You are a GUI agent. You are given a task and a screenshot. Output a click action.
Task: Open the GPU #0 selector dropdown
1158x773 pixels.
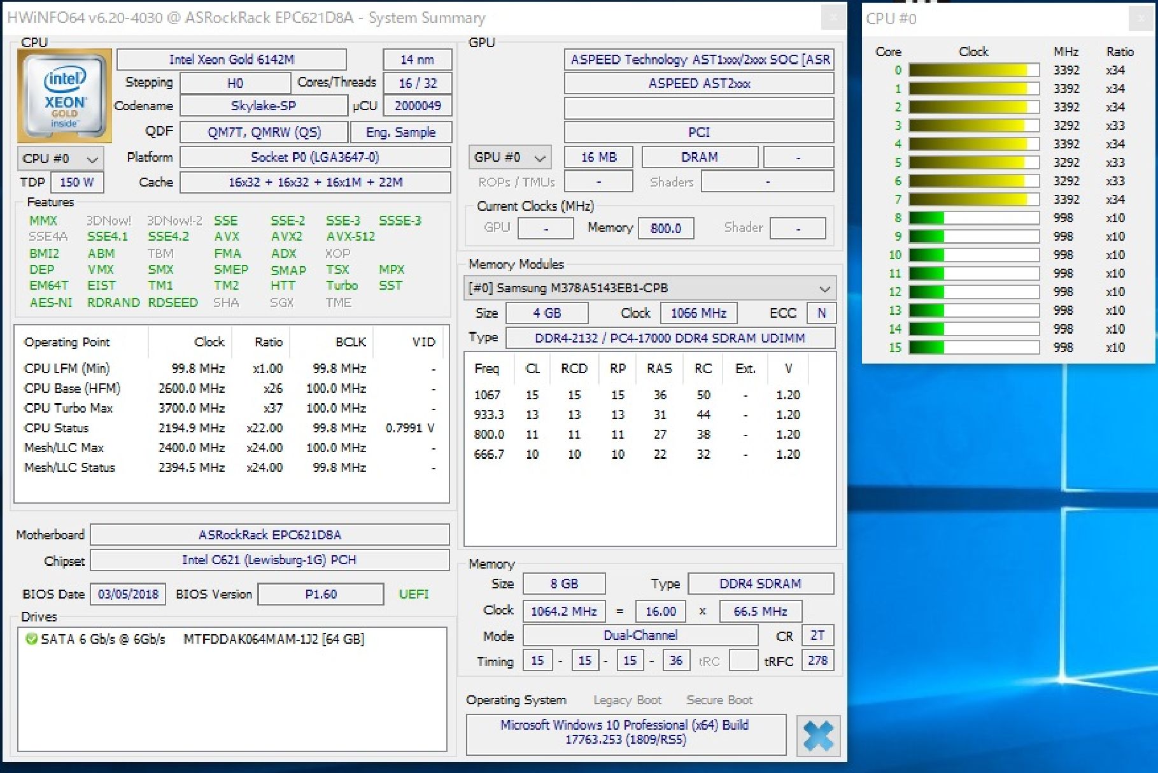pos(510,157)
